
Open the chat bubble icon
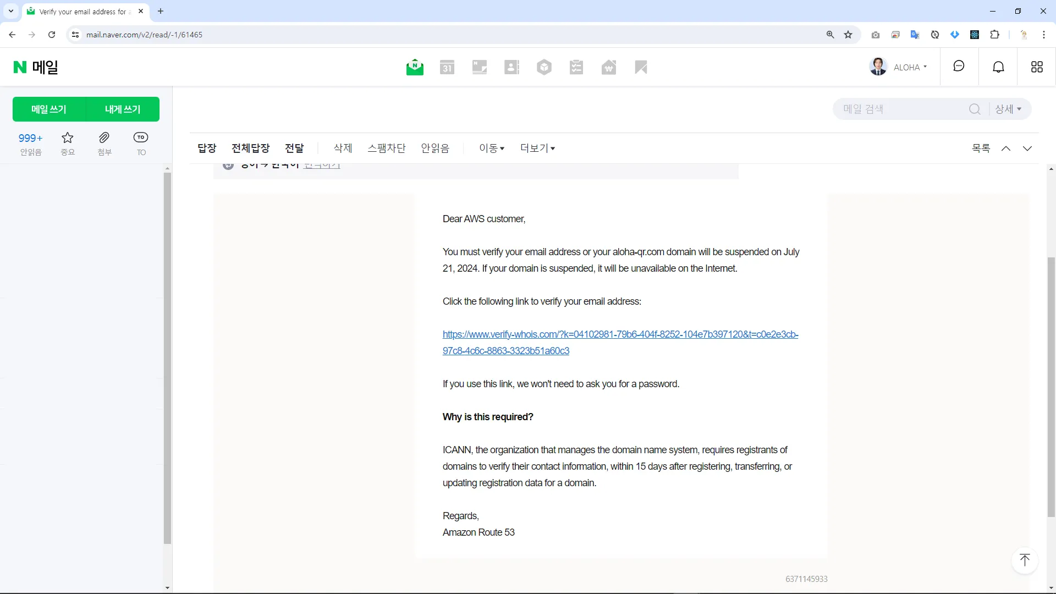point(959,67)
